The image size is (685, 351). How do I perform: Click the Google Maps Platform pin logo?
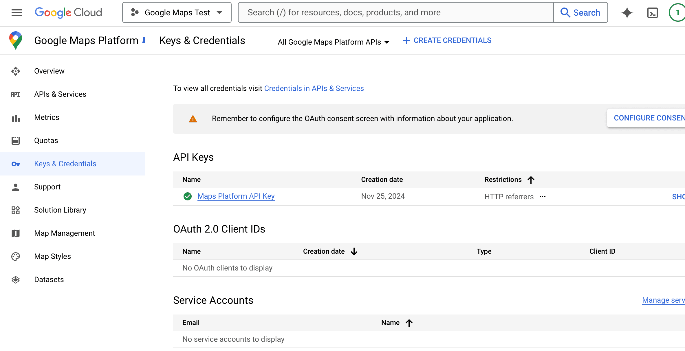16,40
